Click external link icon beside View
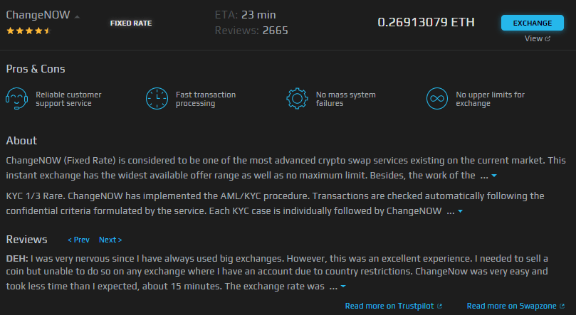Viewport: 576px width, 315px height. click(x=548, y=38)
